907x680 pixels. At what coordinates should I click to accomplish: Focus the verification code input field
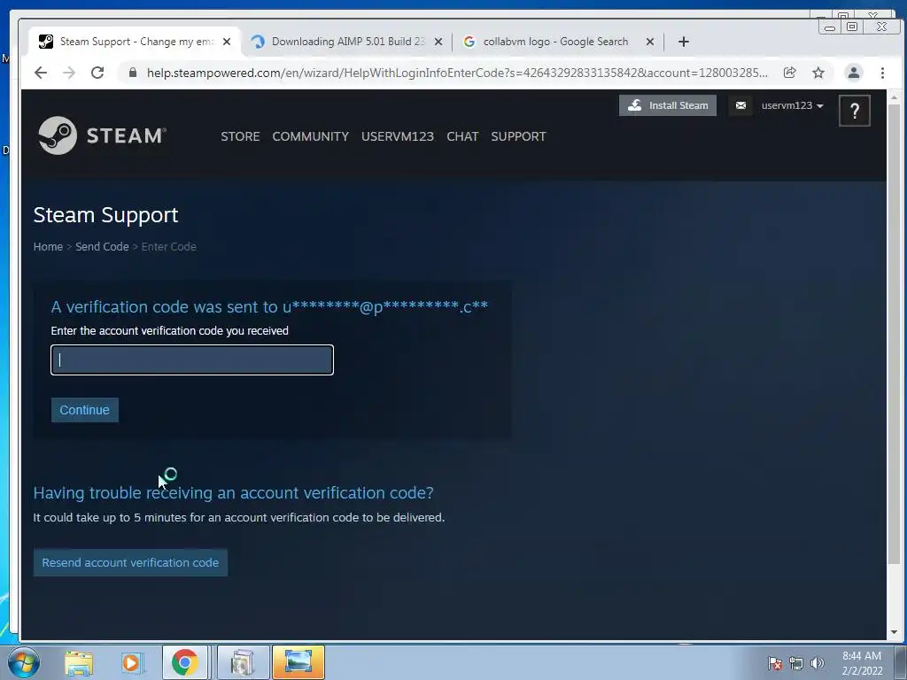(x=192, y=359)
